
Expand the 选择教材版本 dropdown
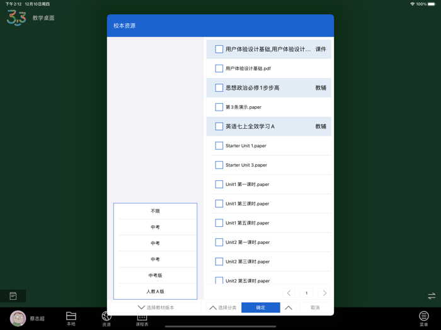[x=155, y=307]
